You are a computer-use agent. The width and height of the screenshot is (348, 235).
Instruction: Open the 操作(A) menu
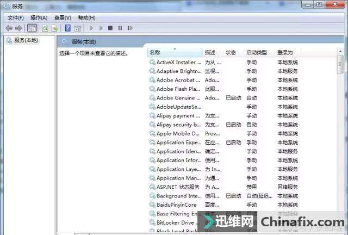pos(39,18)
